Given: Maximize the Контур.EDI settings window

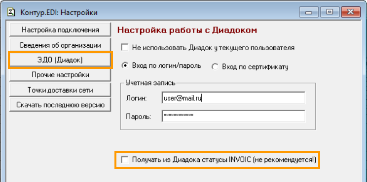Looking at the screenshot, I should point(330,12).
